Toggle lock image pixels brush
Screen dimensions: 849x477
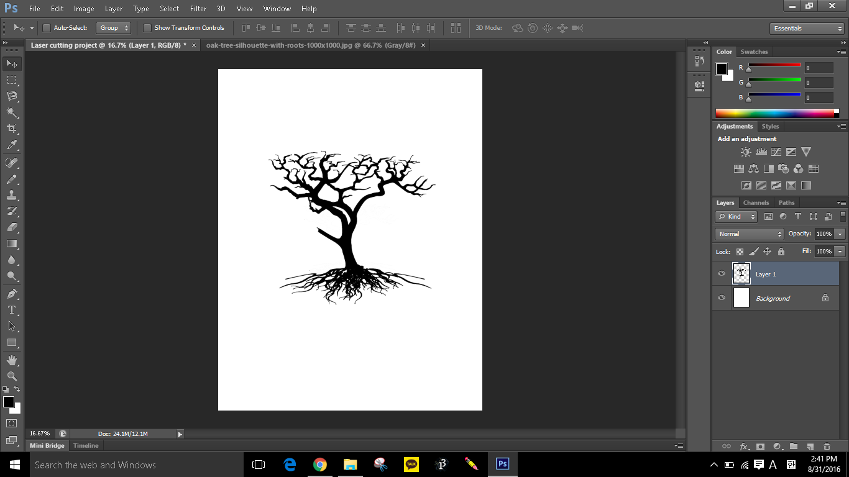[x=753, y=252]
